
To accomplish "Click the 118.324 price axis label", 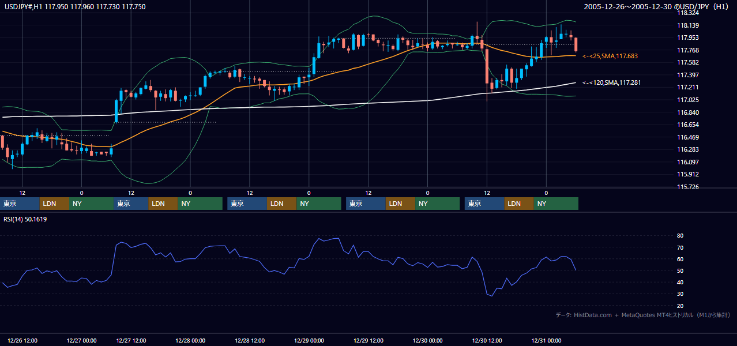I will click(x=689, y=13).
